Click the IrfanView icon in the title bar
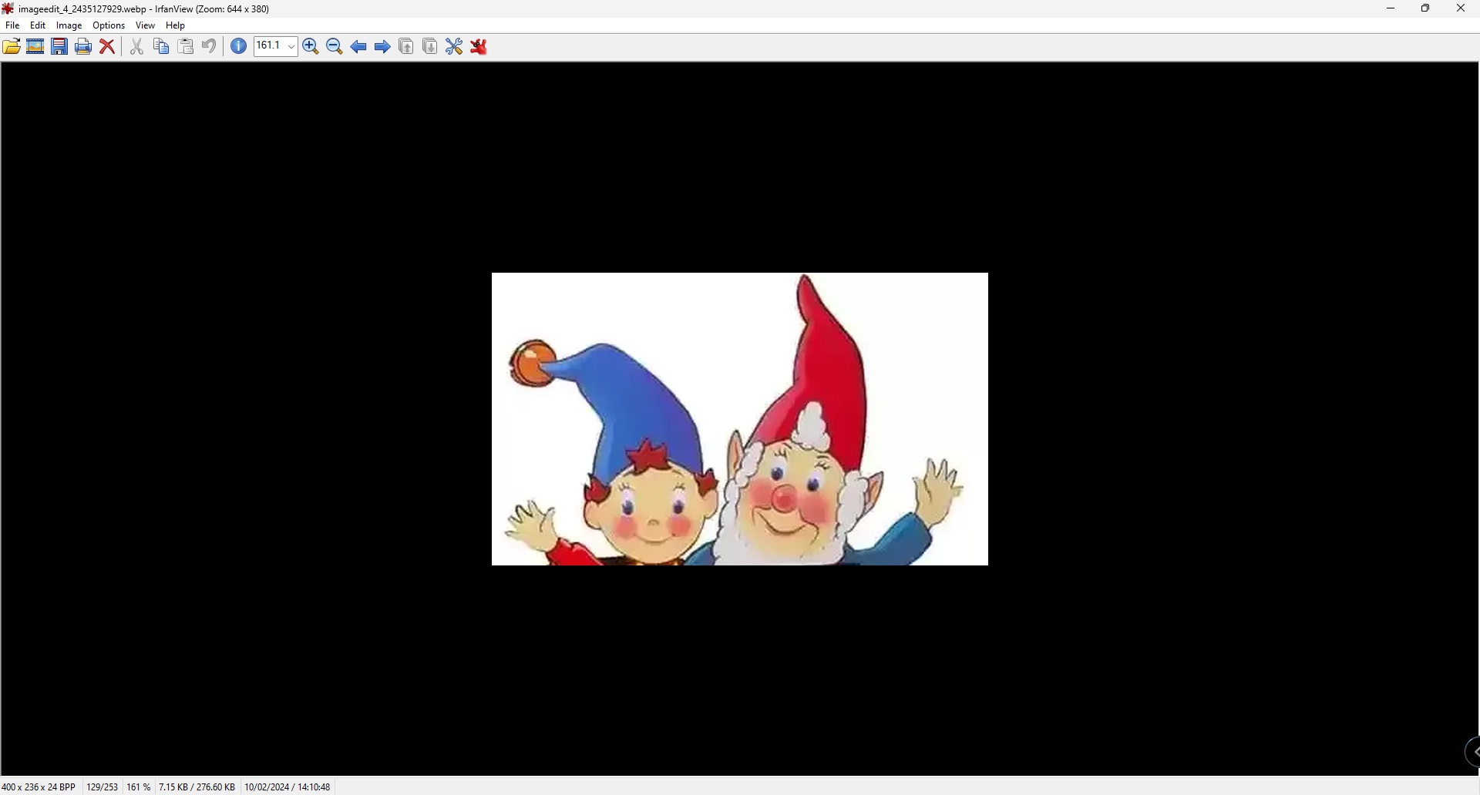1480x795 pixels. pos(8,8)
